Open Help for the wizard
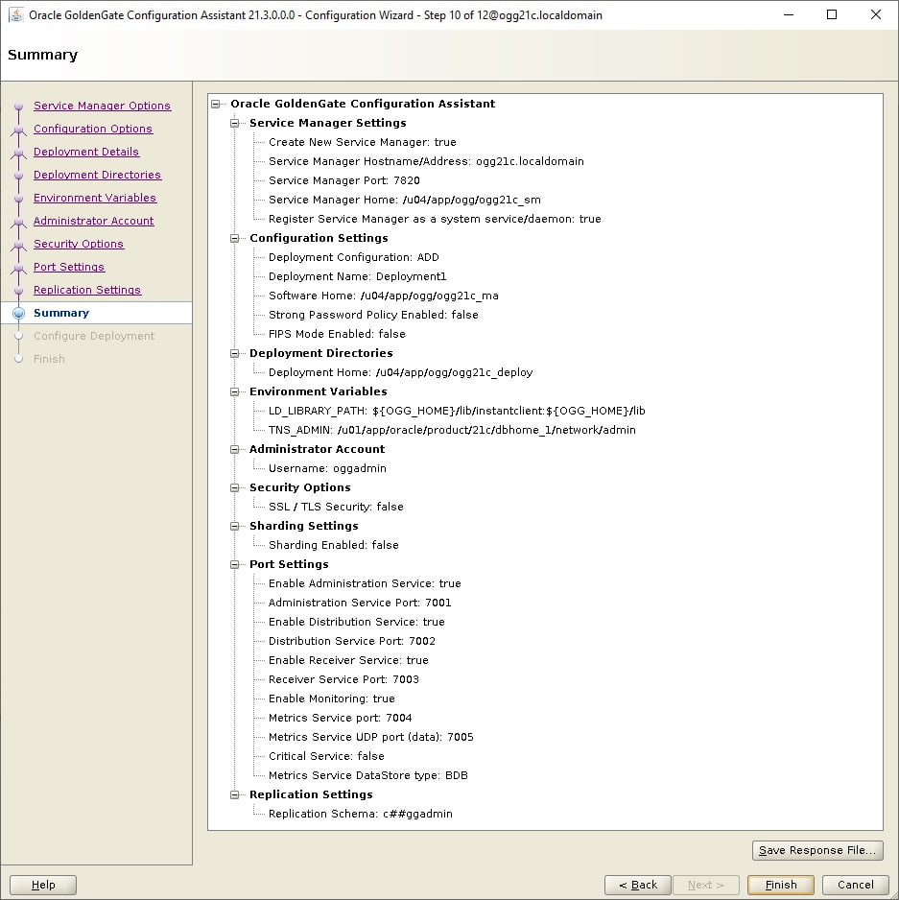The width and height of the screenshot is (899, 900). [43, 885]
